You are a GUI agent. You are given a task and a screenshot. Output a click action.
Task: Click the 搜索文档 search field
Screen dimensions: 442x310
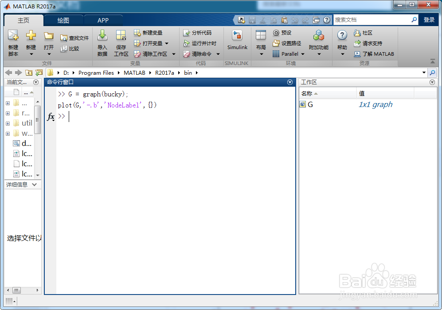click(x=372, y=20)
